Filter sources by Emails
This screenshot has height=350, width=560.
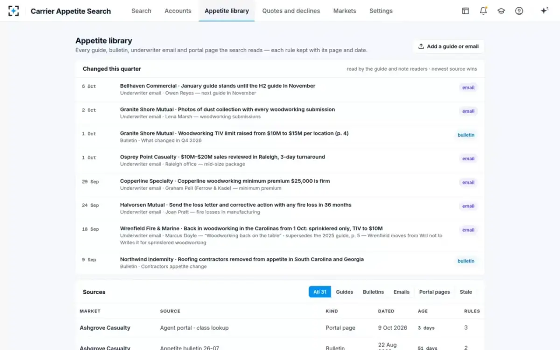coord(401,292)
